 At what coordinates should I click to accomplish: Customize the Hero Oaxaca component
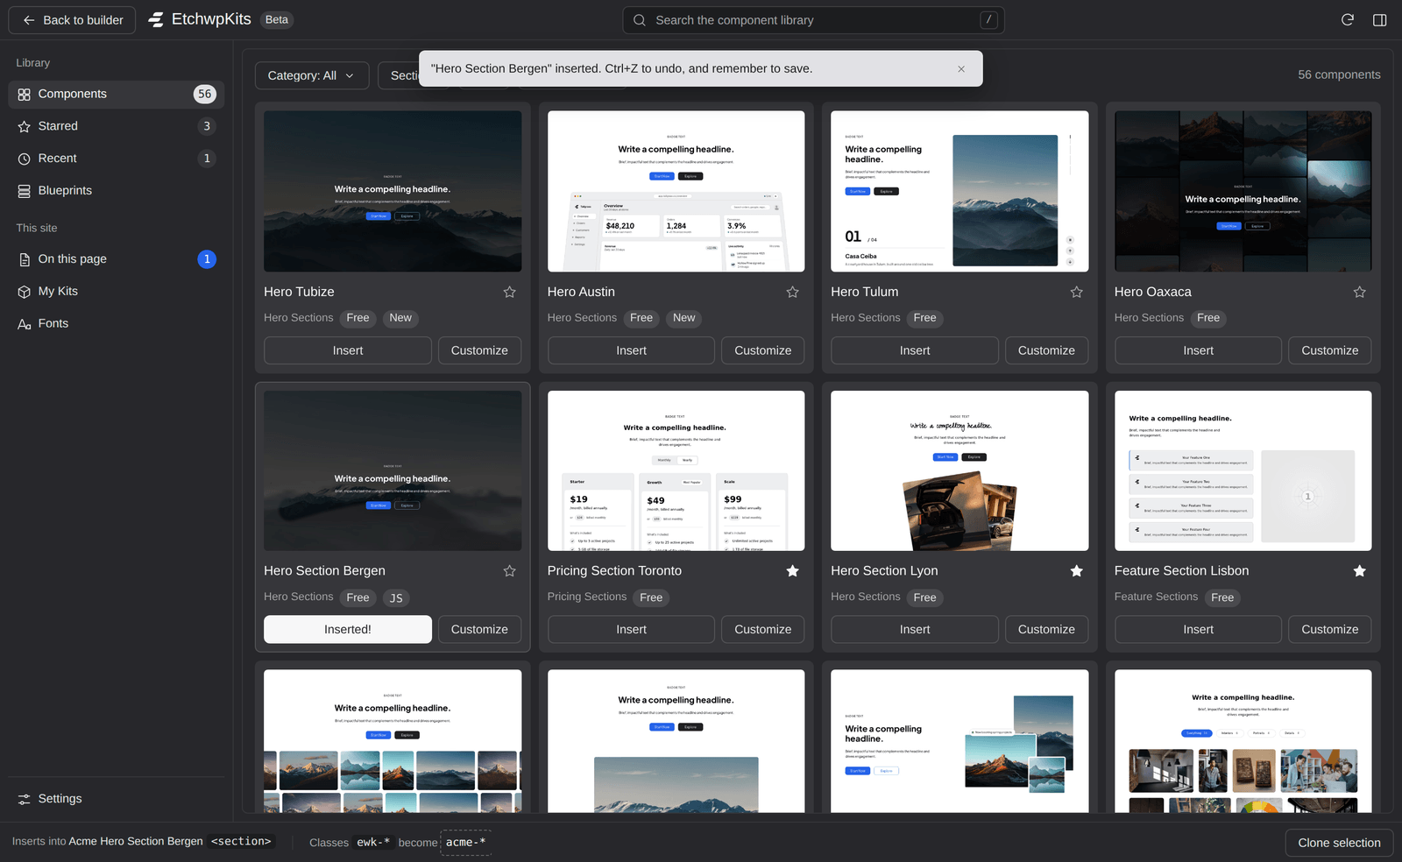click(x=1329, y=350)
